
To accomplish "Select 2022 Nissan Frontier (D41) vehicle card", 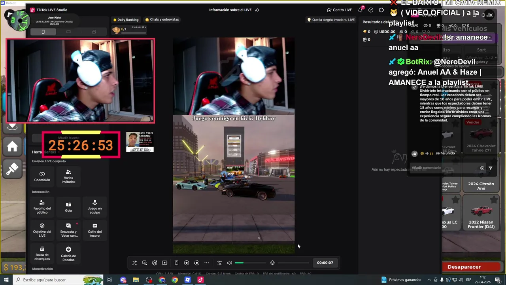I will coord(481,212).
